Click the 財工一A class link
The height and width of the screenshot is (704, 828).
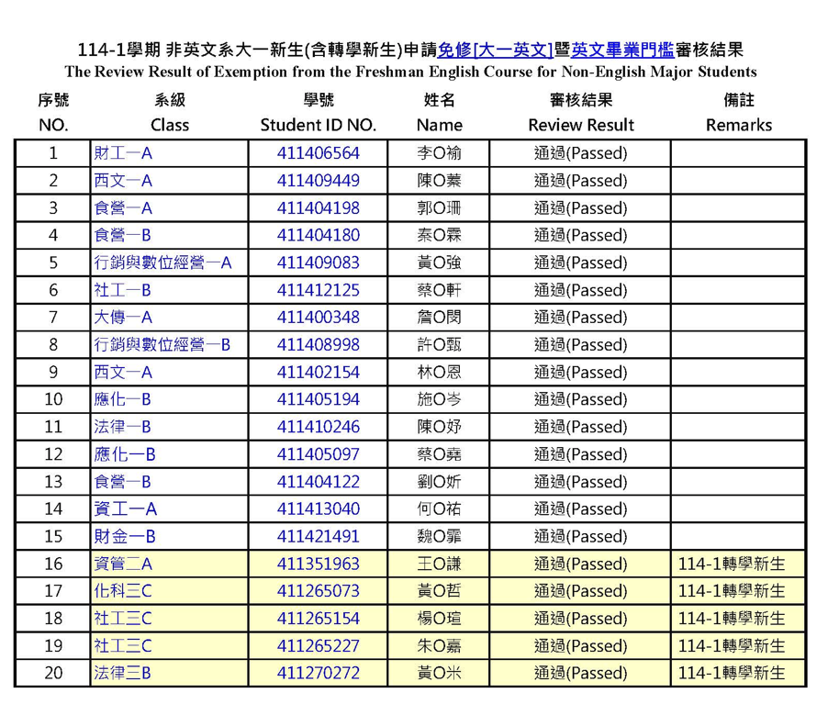[123, 153]
